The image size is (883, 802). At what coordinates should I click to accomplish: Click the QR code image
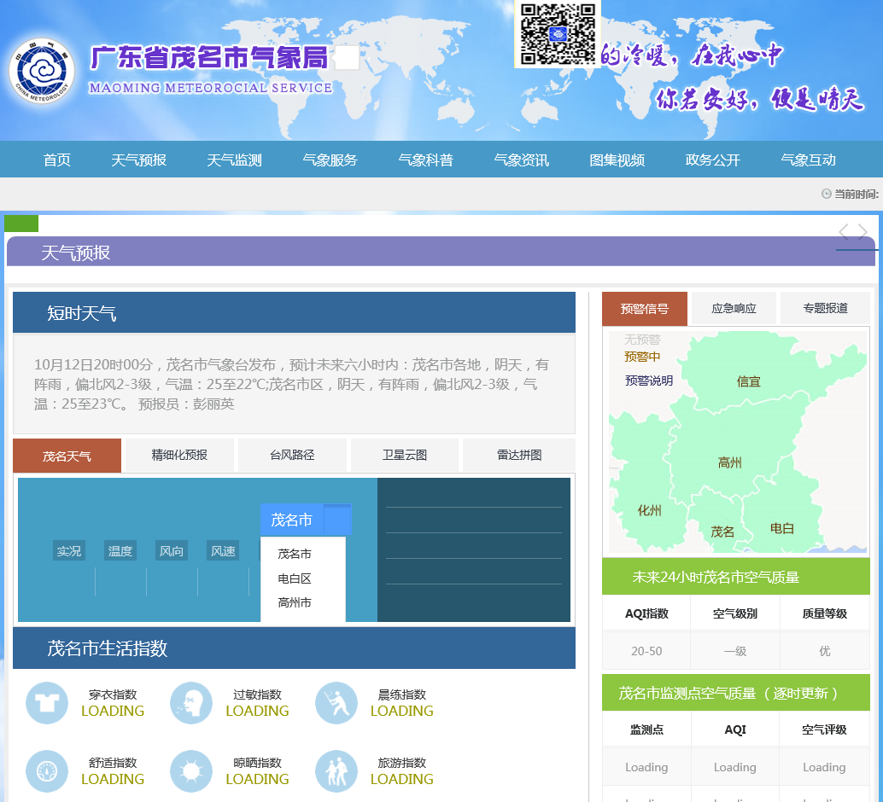coord(558,34)
